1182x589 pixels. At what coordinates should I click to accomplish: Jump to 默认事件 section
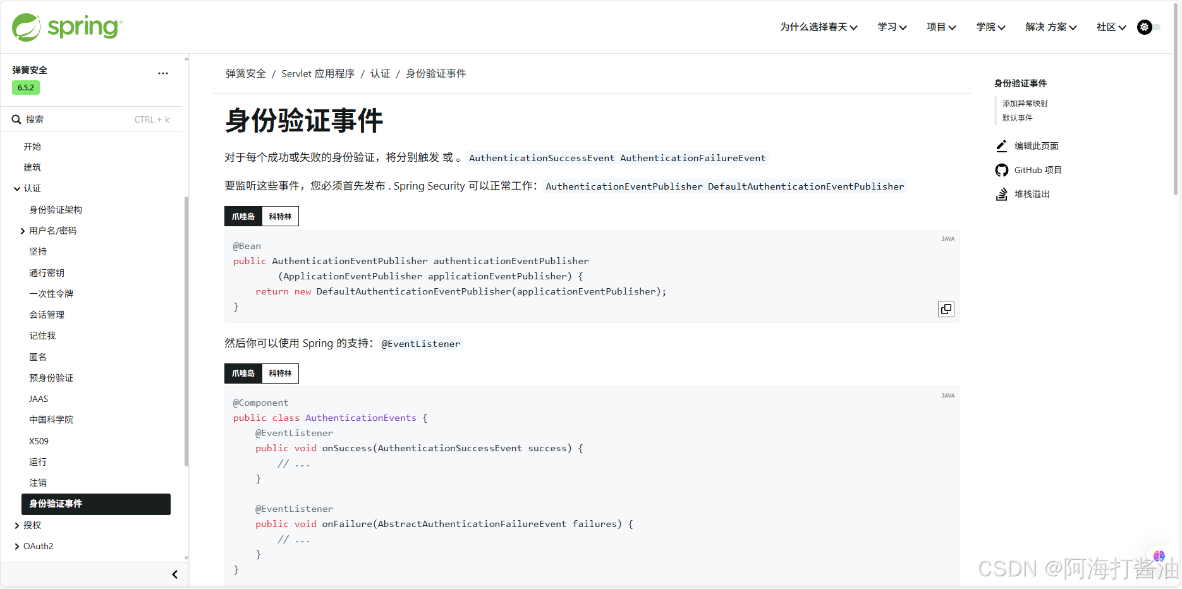1018,118
